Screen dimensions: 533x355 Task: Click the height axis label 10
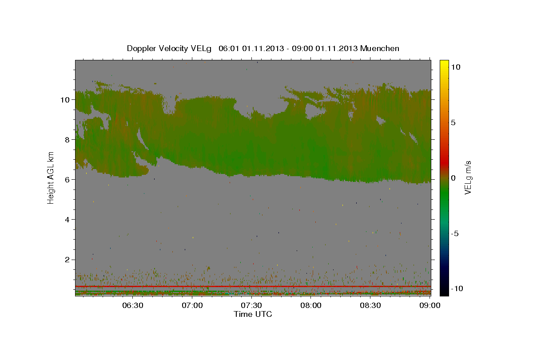coord(64,99)
